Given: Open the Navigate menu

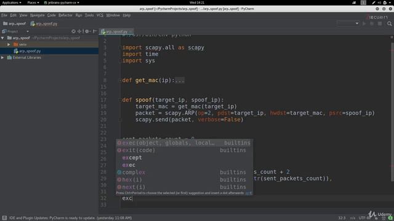Looking at the screenshot, I should click(x=38, y=15).
